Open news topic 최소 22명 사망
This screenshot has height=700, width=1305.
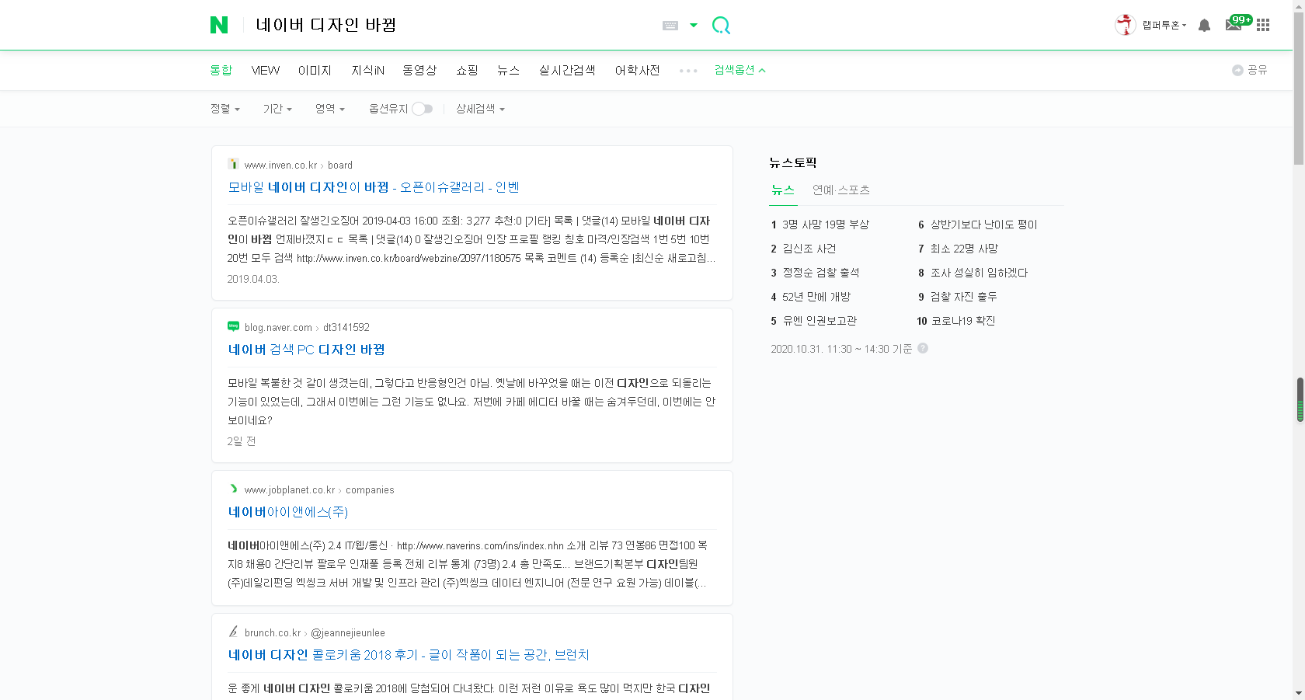pyautogui.click(x=964, y=249)
